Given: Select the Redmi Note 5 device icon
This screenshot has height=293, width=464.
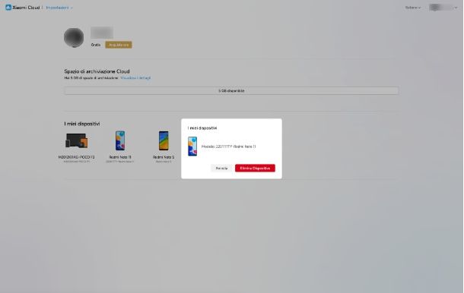Looking at the screenshot, I should point(164,140).
